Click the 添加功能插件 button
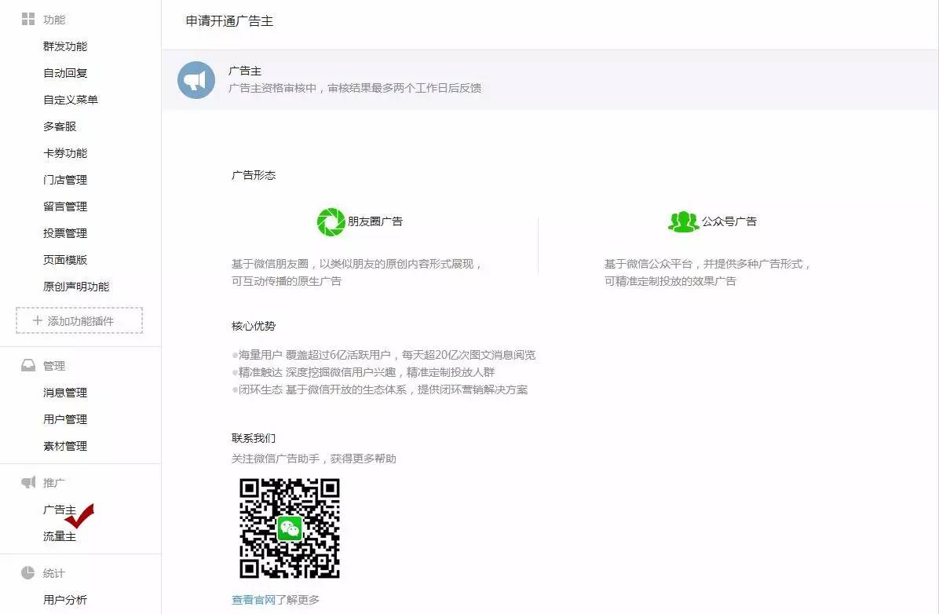 79,320
